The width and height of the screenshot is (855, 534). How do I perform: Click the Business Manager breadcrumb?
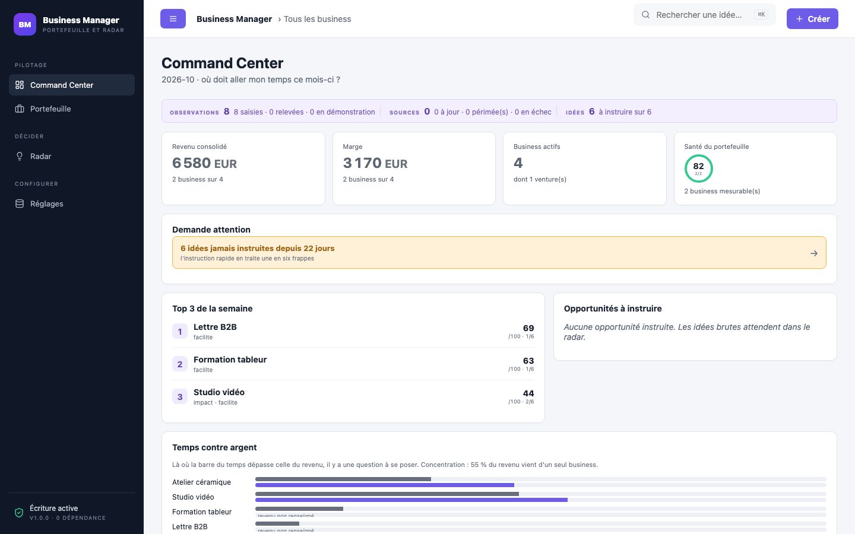[x=234, y=19]
